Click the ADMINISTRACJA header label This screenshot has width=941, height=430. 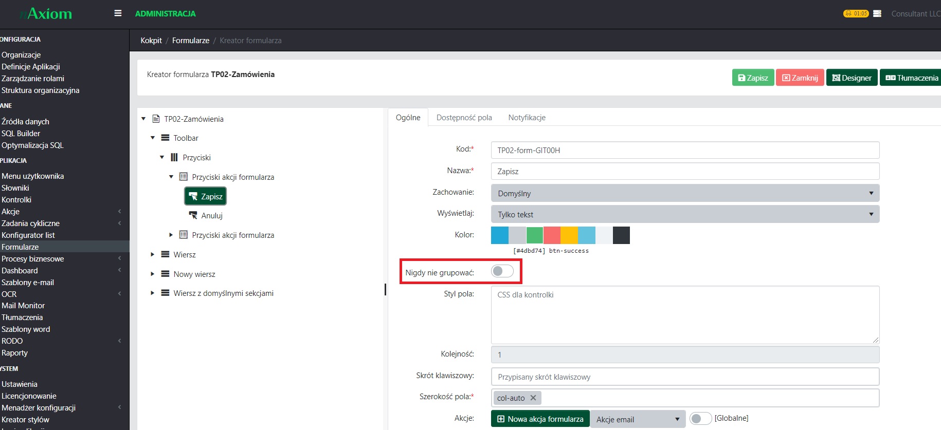166,13
